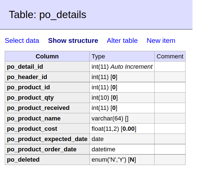Select the po_product_expected_date column name
The height and width of the screenshot is (175, 200).
47,139
